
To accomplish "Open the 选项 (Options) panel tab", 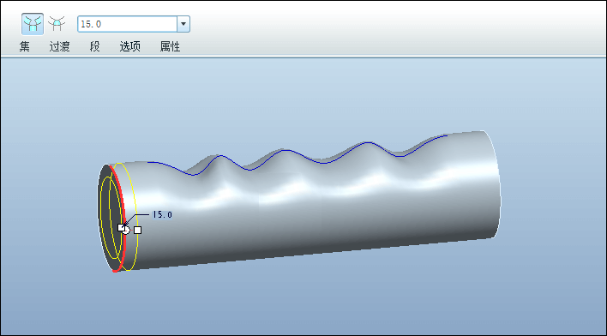I will click(129, 46).
